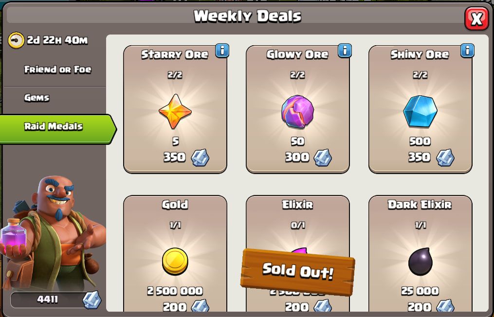494x317 pixels.
Task: Click the blue Shiny Ore crystal icon
Action: point(421,111)
